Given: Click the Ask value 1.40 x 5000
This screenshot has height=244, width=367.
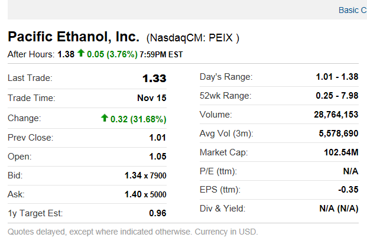Looking at the screenshot, I should click(145, 194).
